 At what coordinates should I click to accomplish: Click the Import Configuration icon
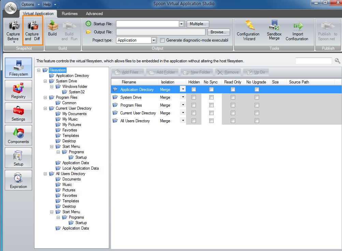pyautogui.click(x=298, y=26)
